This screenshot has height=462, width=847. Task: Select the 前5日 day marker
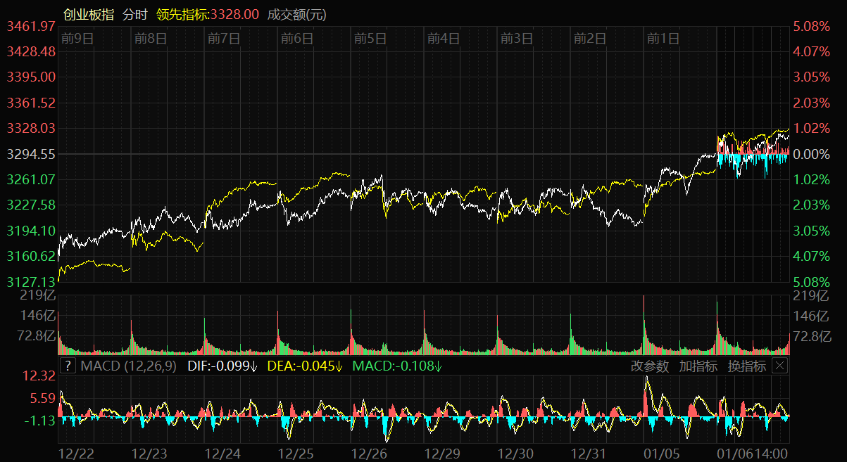tap(370, 39)
